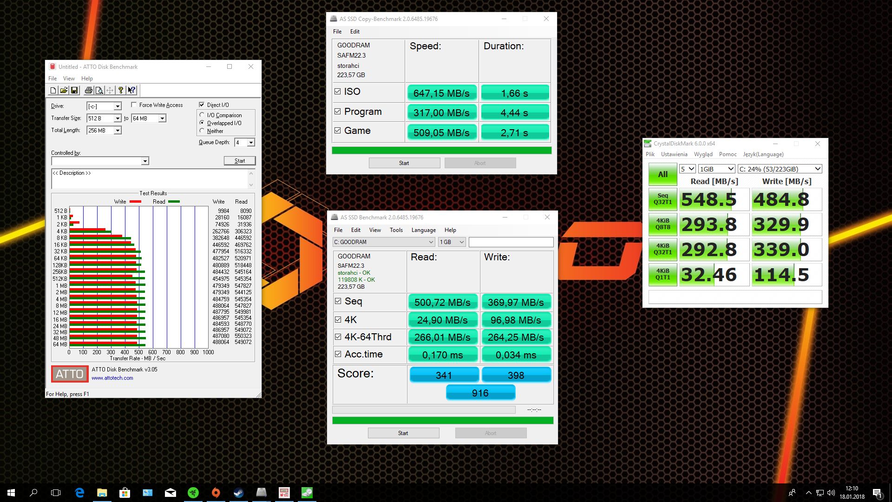The height and width of the screenshot is (502, 892).
Task: Click the Open folder icon in ATTO
Action: (x=64, y=90)
